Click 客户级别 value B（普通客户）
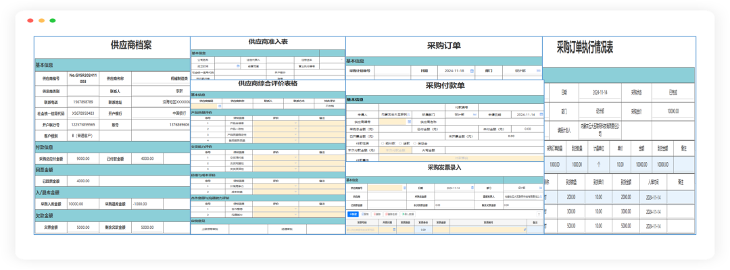The height and width of the screenshot is (270, 730). [x=84, y=136]
